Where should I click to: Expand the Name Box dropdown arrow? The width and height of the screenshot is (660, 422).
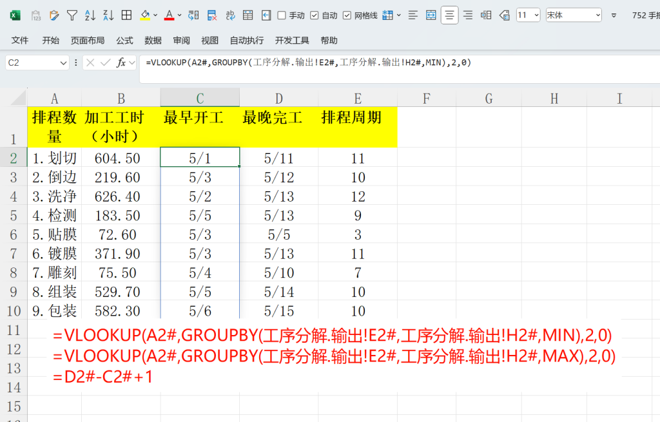pyautogui.click(x=64, y=63)
